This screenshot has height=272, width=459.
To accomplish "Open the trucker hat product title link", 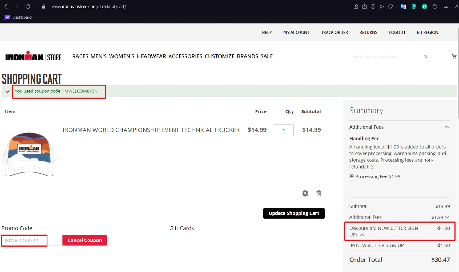I will click(151, 130).
